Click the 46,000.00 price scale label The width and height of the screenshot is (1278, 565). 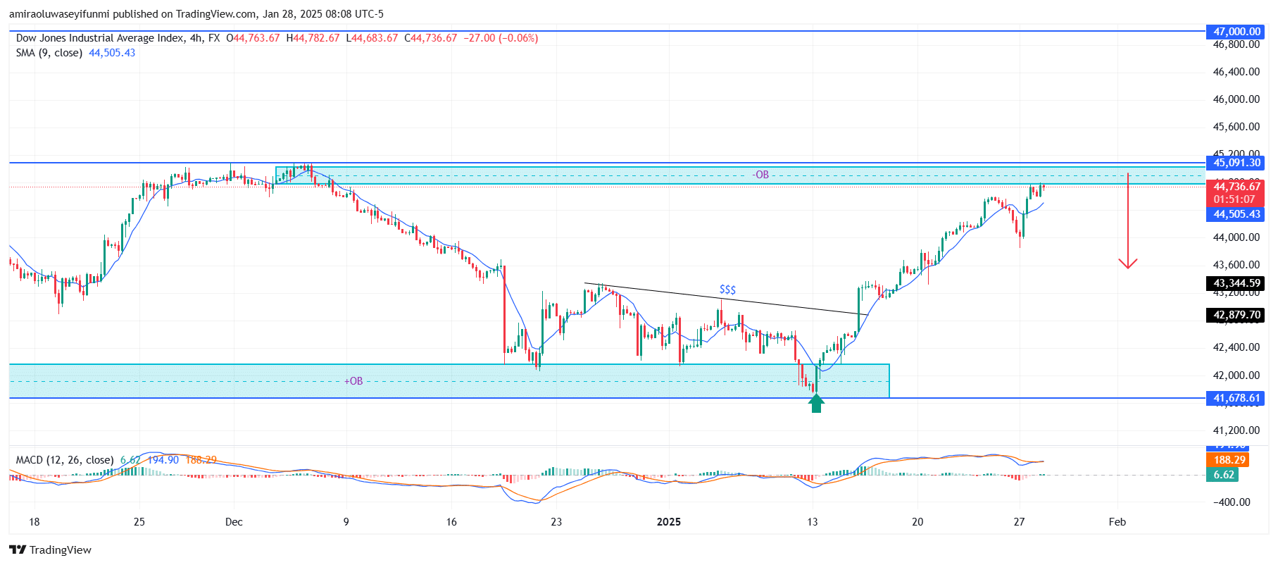[1236, 99]
